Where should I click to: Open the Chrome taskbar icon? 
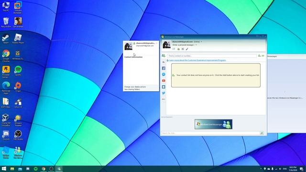pos(44,169)
